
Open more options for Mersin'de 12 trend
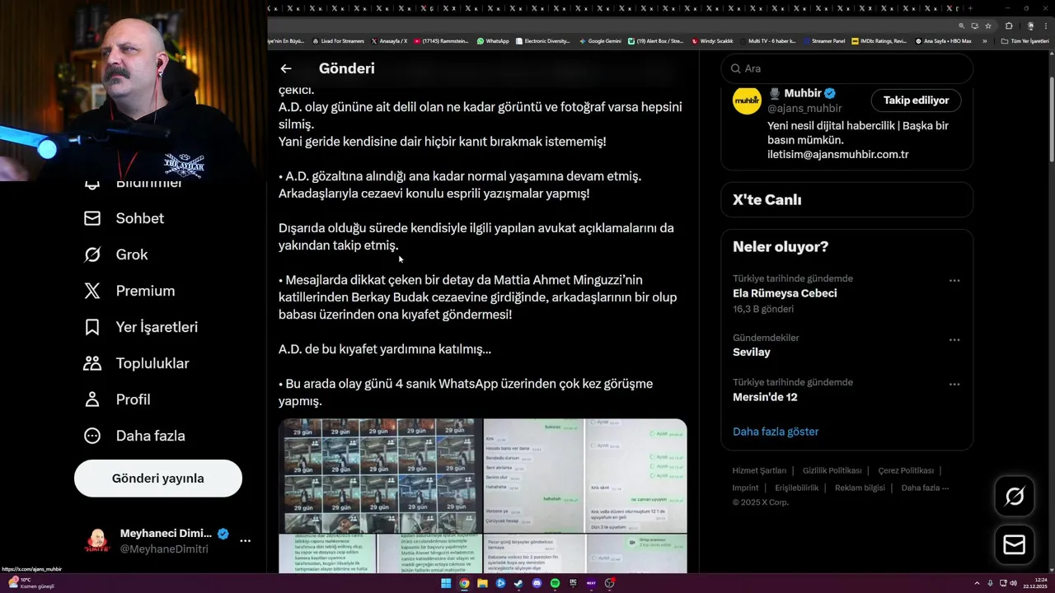[x=954, y=385]
